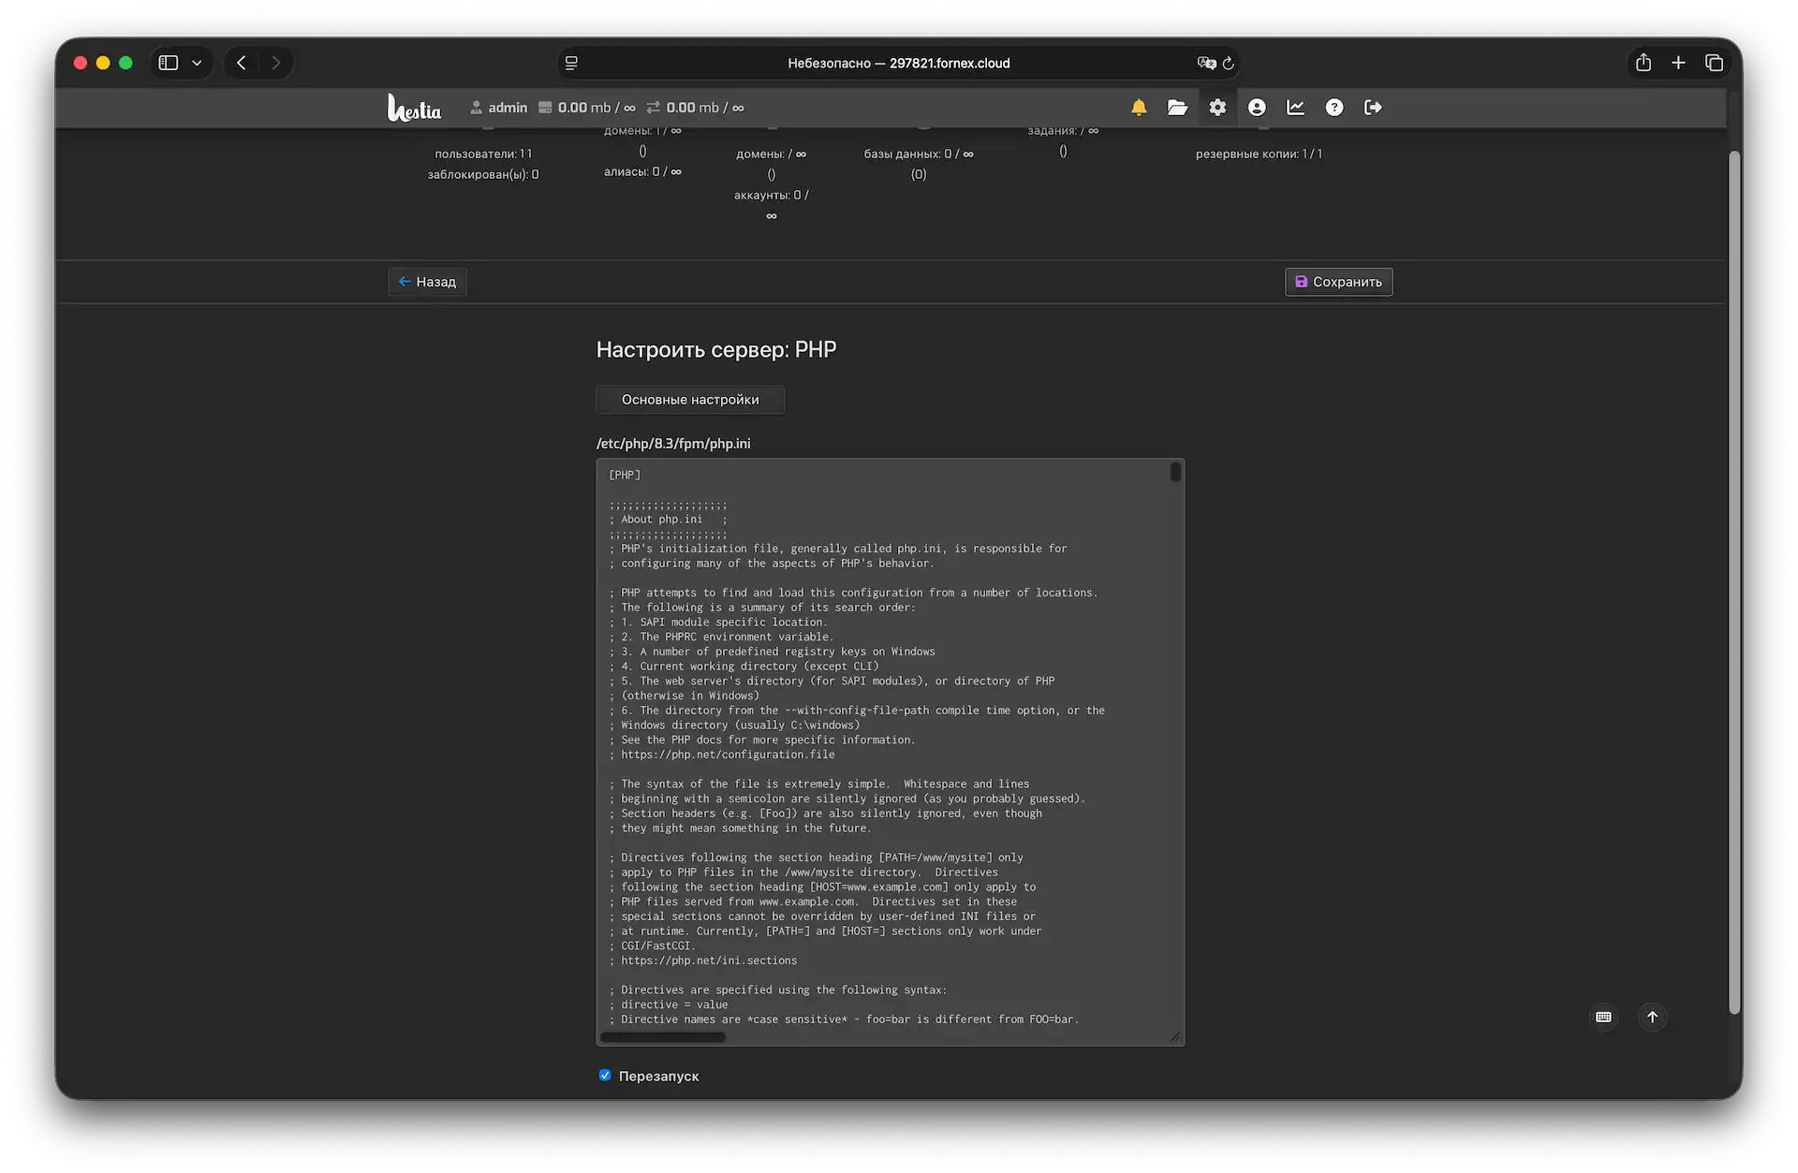Image resolution: width=1798 pixels, height=1173 pixels.
Task: Toggle the Перезапуск checkbox
Action: click(605, 1075)
